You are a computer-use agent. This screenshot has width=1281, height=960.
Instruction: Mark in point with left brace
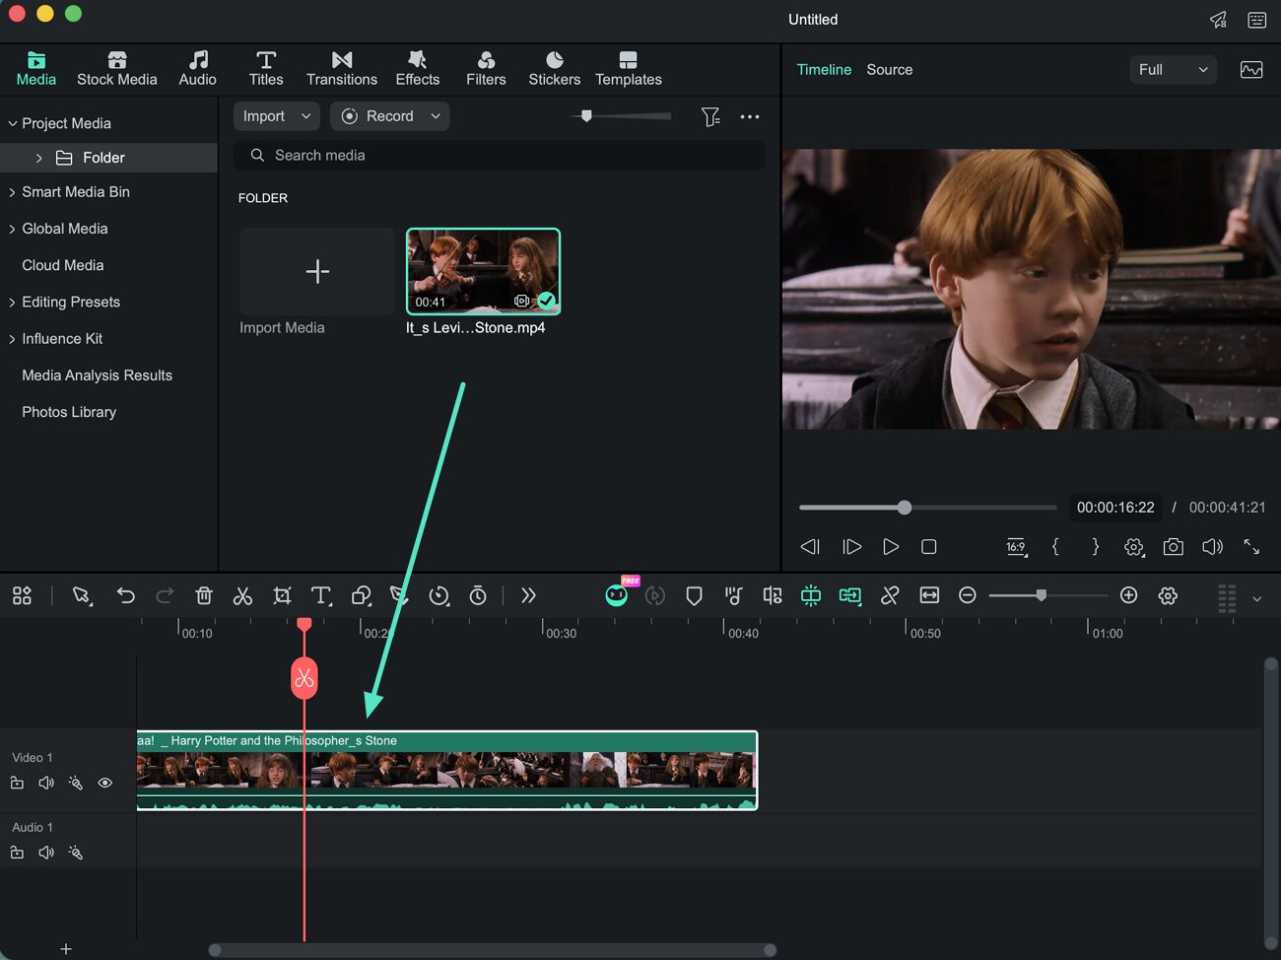coord(1055,546)
